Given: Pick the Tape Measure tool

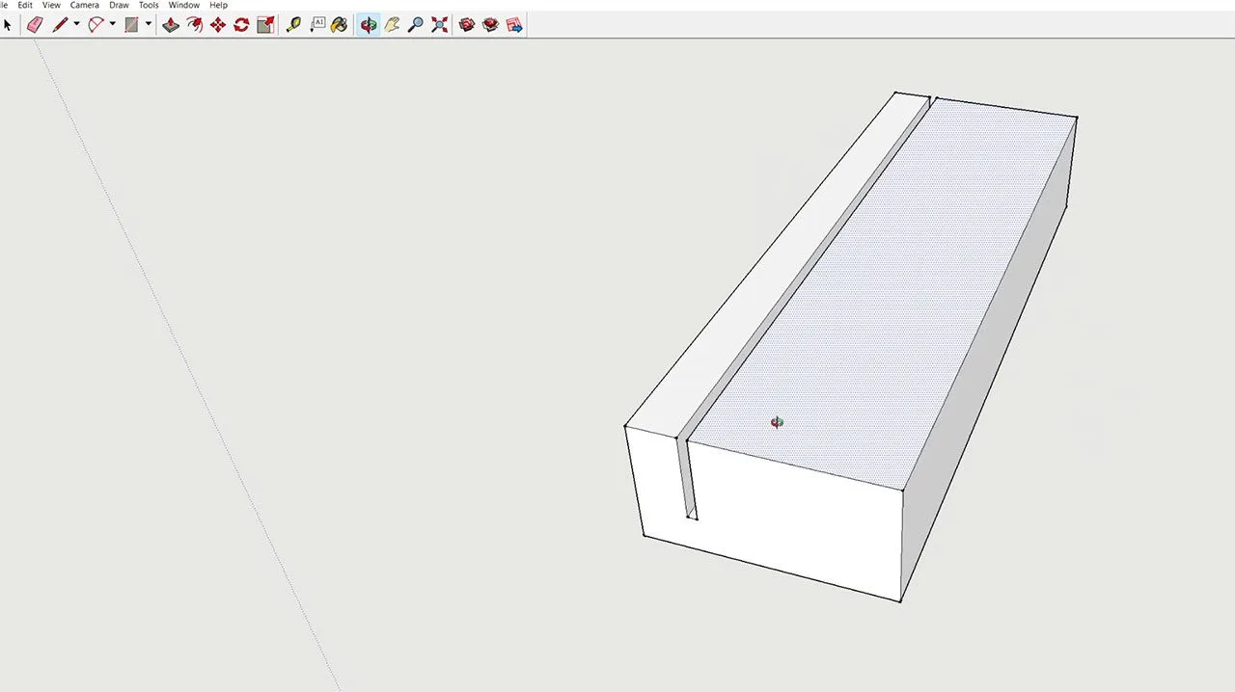Looking at the screenshot, I should 293,25.
